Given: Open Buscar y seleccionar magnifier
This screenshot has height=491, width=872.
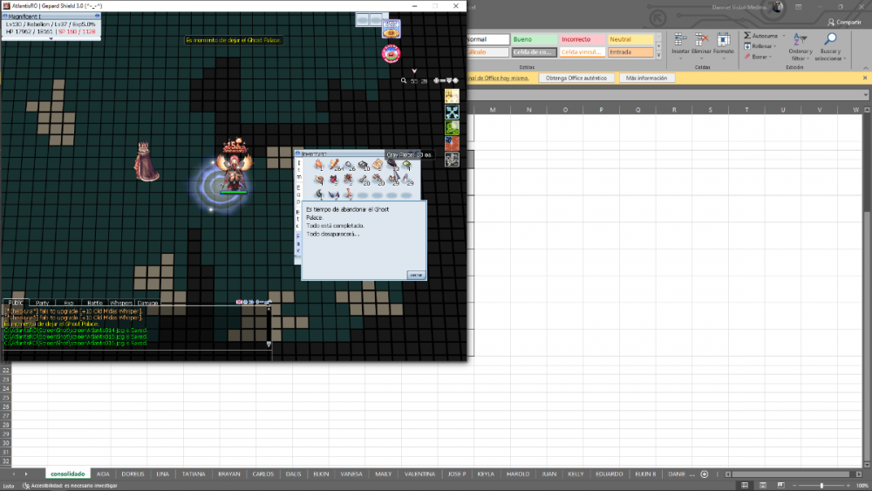Looking at the screenshot, I should click(x=830, y=40).
